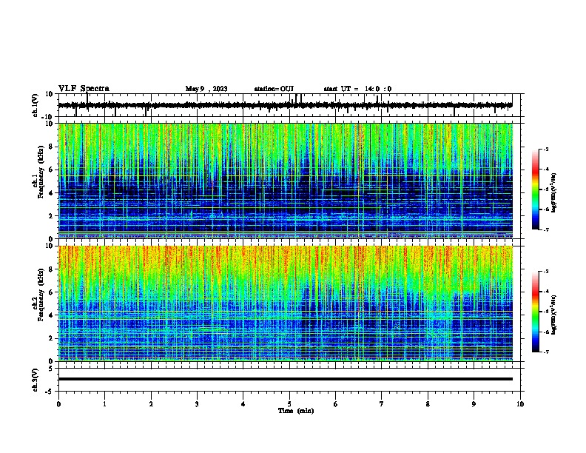
Task: Click the "4" kHz tick of ch.2 spectrogram
Action: pos(52,315)
